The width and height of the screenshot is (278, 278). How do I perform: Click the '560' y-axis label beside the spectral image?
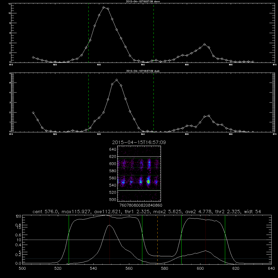coord(113,178)
